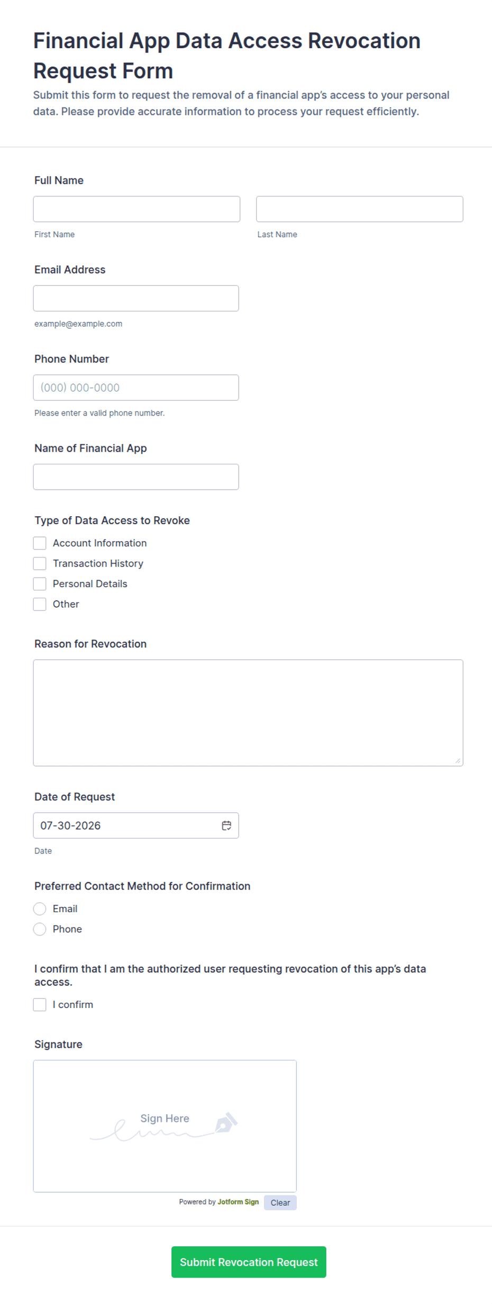
Task: Tick the Transaction History checkbox
Action: (40, 563)
